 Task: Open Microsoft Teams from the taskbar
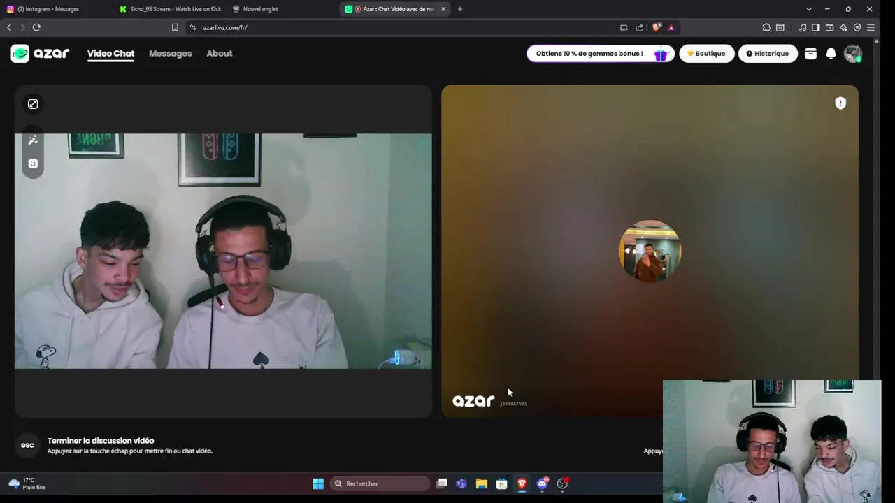tap(461, 483)
